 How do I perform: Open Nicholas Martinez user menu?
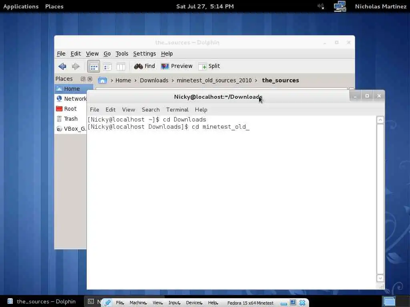[x=381, y=6]
